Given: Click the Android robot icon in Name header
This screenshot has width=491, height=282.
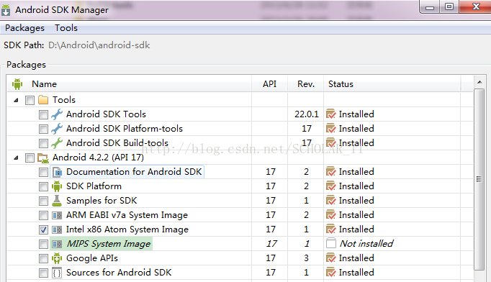Looking at the screenshot, I should point(17,84).
